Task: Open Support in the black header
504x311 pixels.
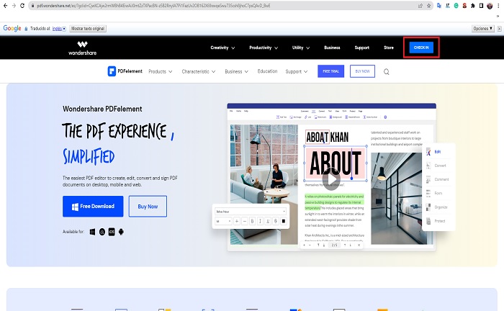Action: [x=362, y=48]
